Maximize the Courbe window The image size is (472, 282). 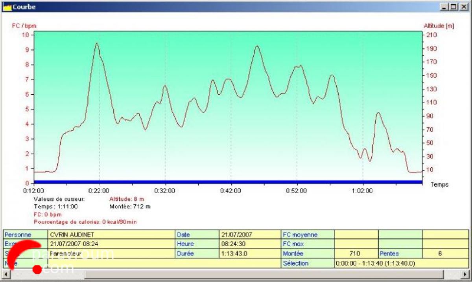coord(454,7)
